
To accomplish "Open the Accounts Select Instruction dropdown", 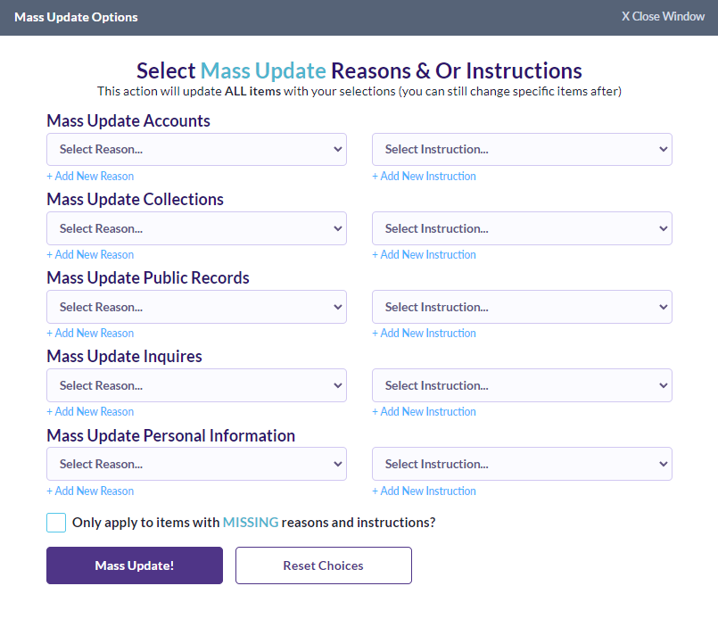I will tap(522, 150).
